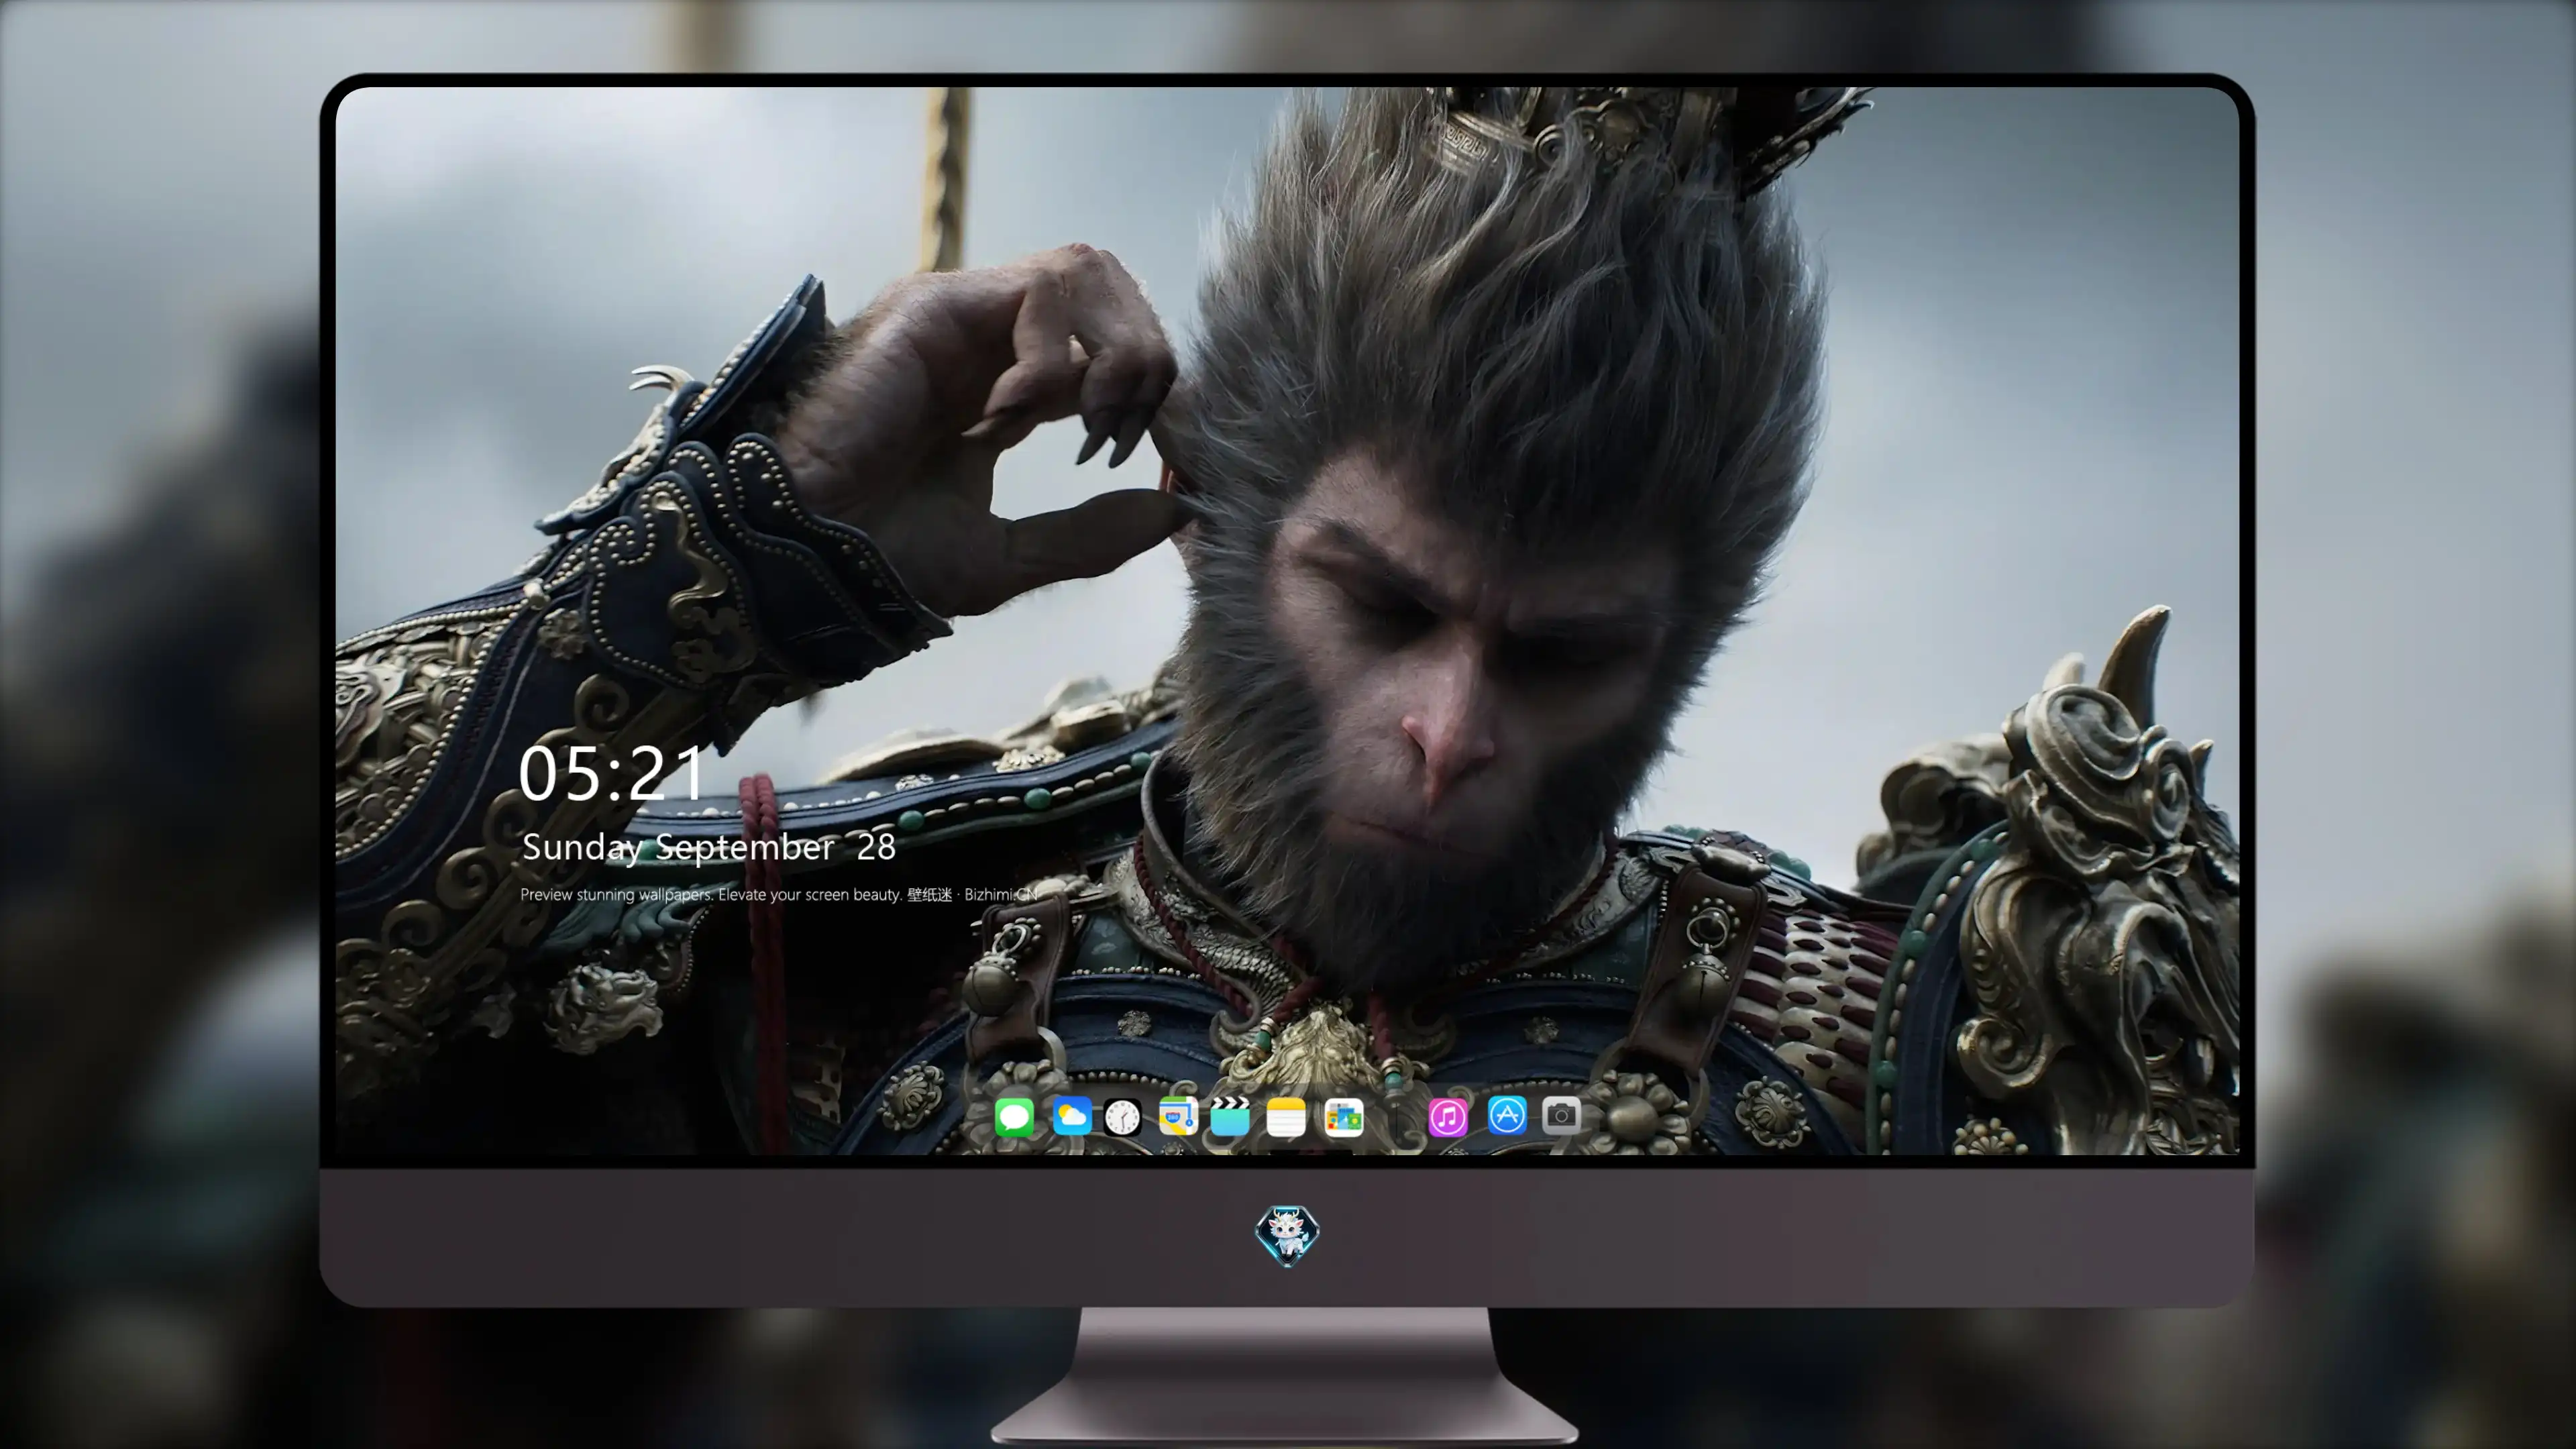Open the Camera app in the dock
Image resolution: width=2576 pixels, height=1449 pixels.
[x=1561, y=1115]
